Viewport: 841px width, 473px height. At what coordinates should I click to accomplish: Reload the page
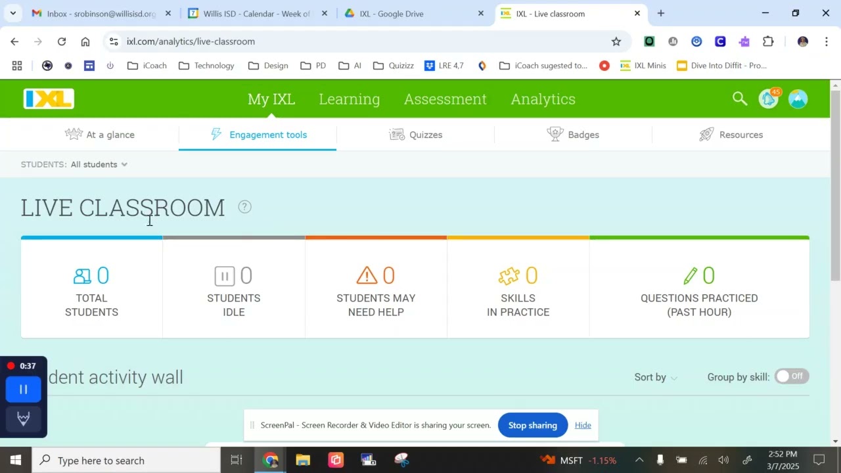click(x=62, y=41)
